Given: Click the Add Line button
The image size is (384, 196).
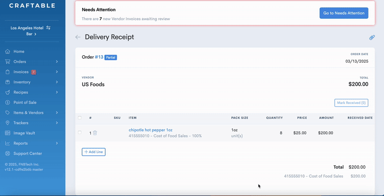Looking at the screenshot, I should (x=93, y=152).
